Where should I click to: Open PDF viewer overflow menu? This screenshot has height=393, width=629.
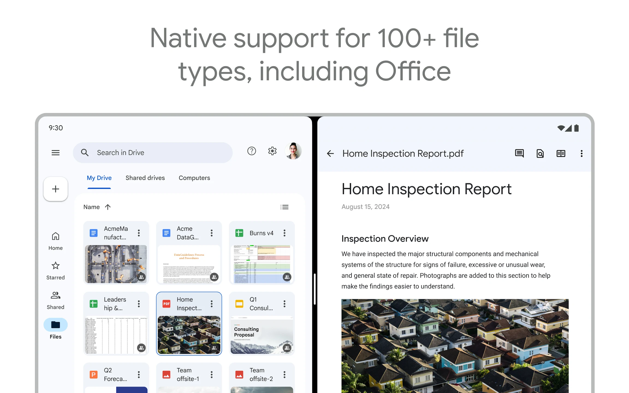click(x=581, y=153)
